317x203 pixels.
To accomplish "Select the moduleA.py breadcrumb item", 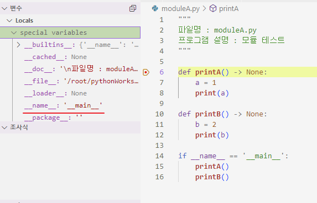I will click(180, 9).
